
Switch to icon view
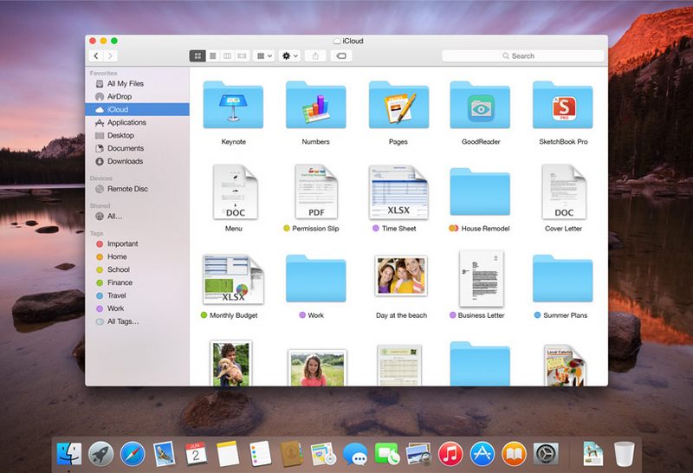[x=198, y=55]
